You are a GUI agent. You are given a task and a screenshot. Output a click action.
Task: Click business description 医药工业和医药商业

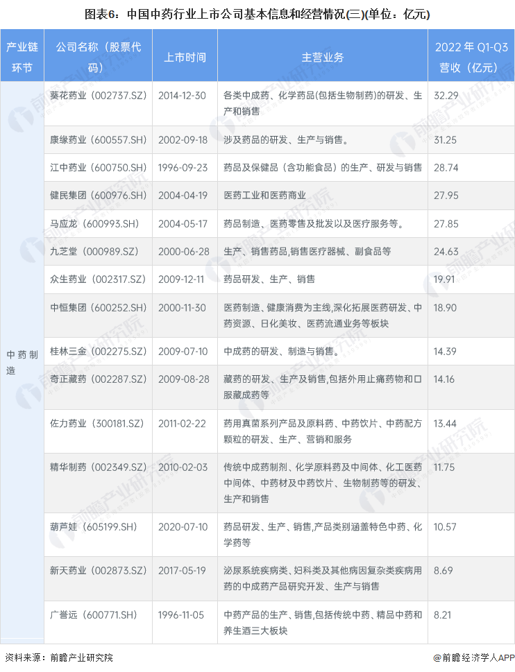264,196
